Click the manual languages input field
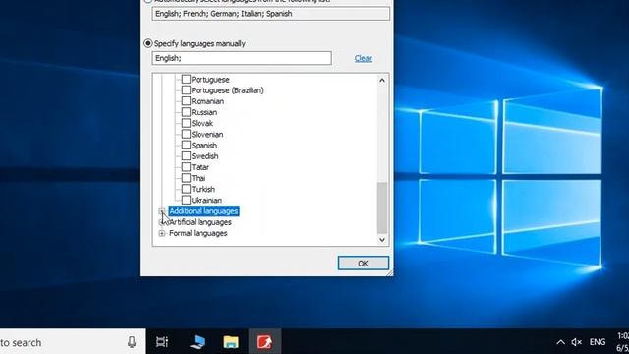The width and height of the screenshot is (629, 354). [242, 58]
